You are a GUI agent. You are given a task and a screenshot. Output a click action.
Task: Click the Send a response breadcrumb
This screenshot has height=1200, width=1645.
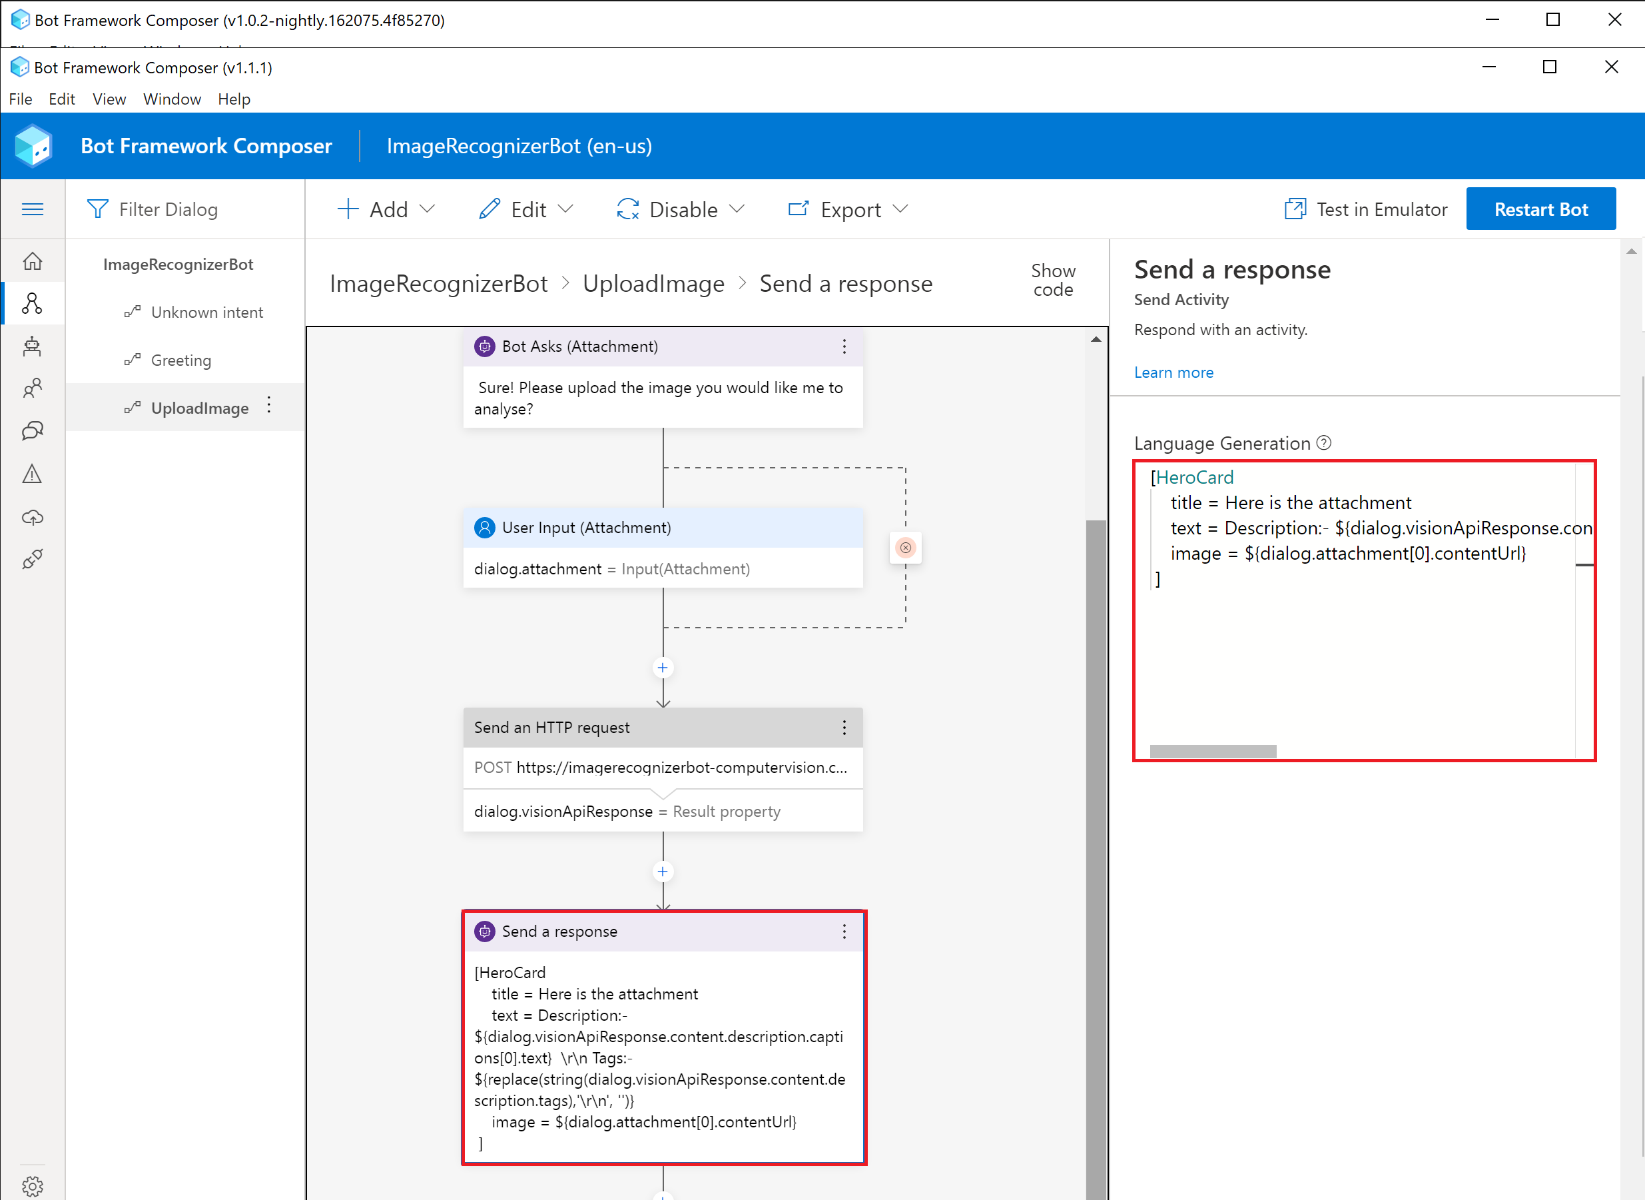tap(846, 283)
